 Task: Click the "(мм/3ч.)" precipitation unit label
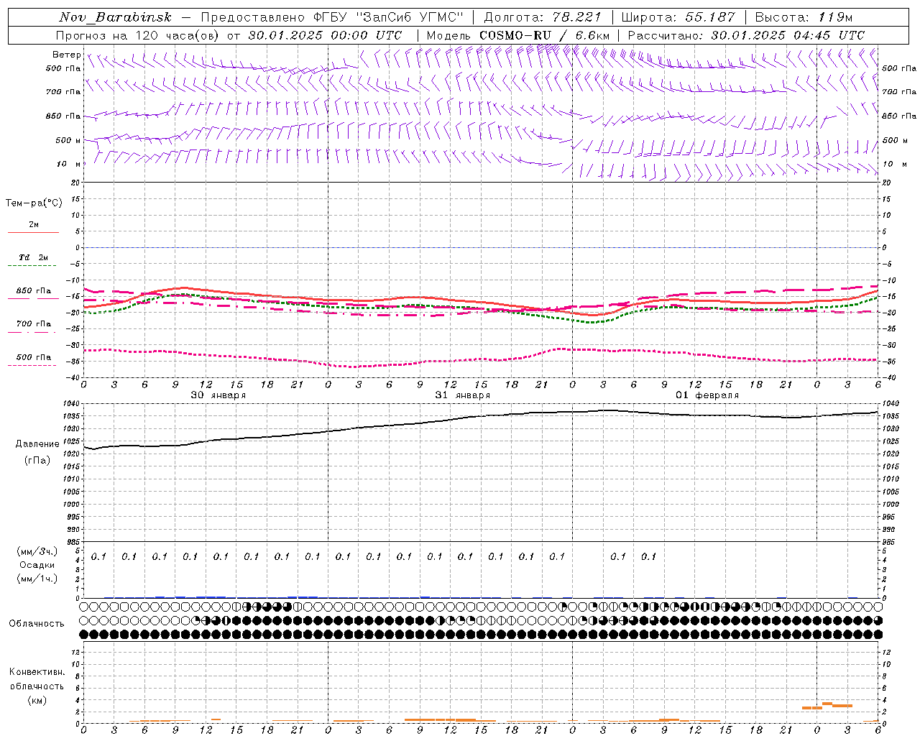37,551
